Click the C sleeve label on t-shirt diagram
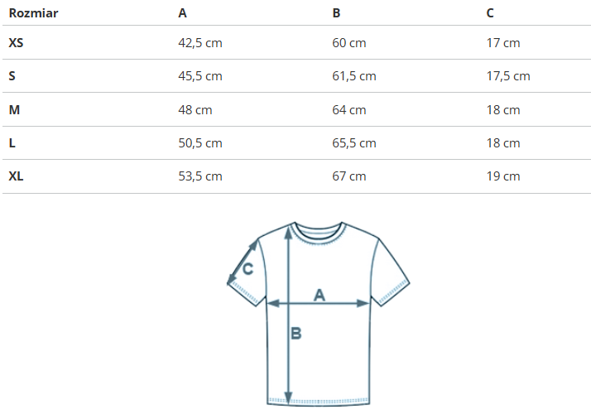The width and height of the screenshot is (591, 414). click(x=247, y=269)
